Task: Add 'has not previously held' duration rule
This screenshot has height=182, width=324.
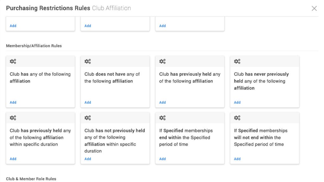Action: click(88, 159)
